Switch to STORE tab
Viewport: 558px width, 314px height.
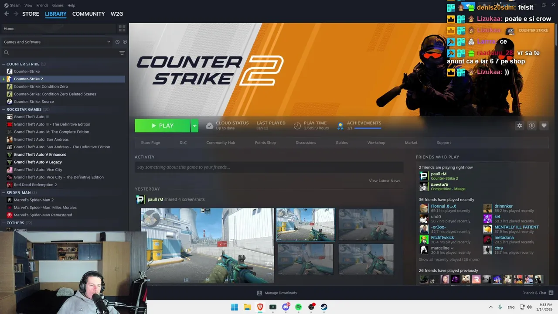click(x=31, y=14)
